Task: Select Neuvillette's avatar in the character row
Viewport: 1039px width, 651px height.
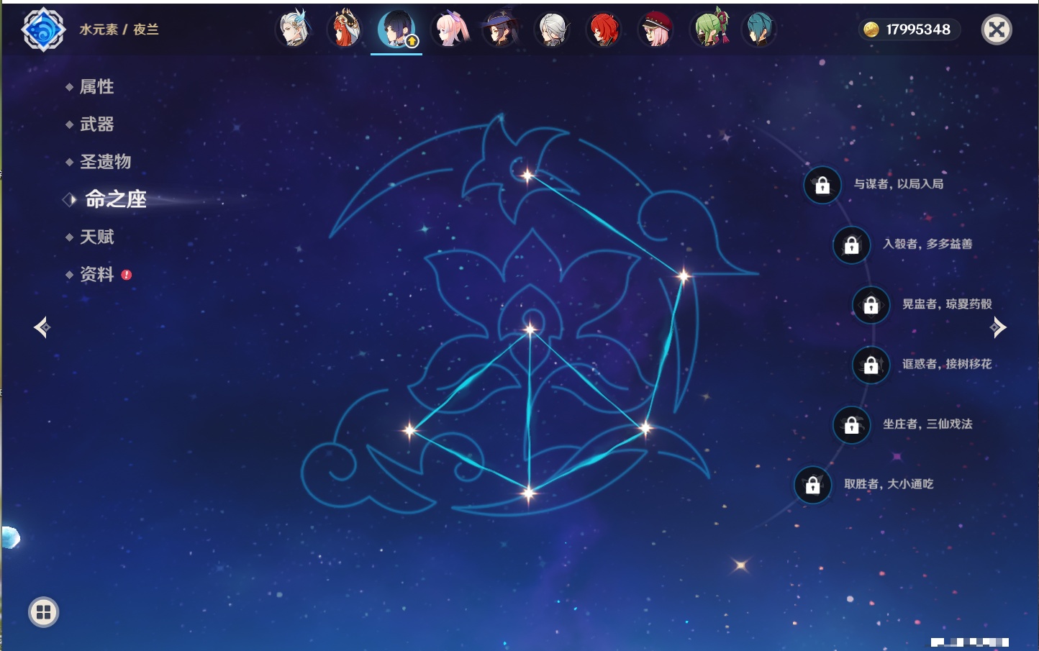Action: tap(294, 29)
